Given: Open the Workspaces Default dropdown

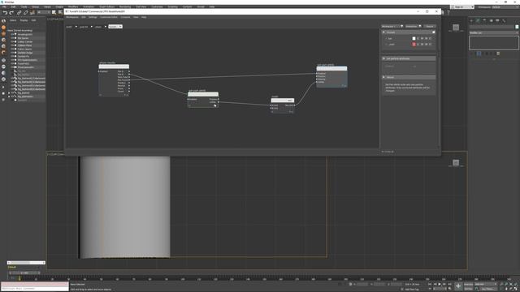Looking at the screenshot, I should pyautogui.click(x=505, y=7).
